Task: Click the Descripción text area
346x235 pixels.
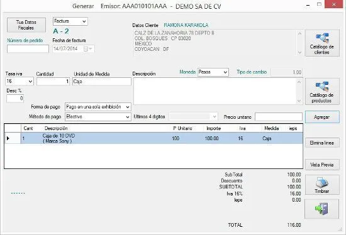Action: pos(215,91)
